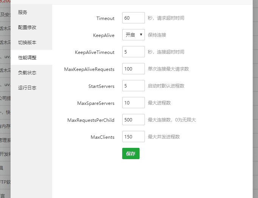This screenshot has height=198, width=258.
Task: Select the 性能调整 sidebar tab
Action: (x=27, y=58)
